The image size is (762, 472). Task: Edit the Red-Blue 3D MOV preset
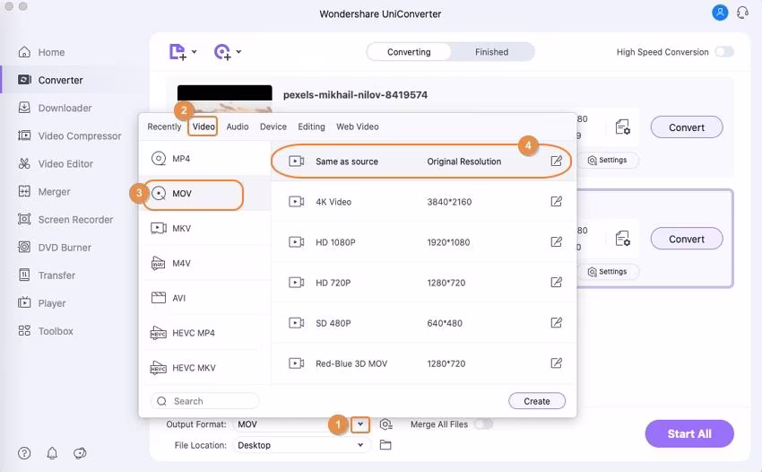[557, 363]
